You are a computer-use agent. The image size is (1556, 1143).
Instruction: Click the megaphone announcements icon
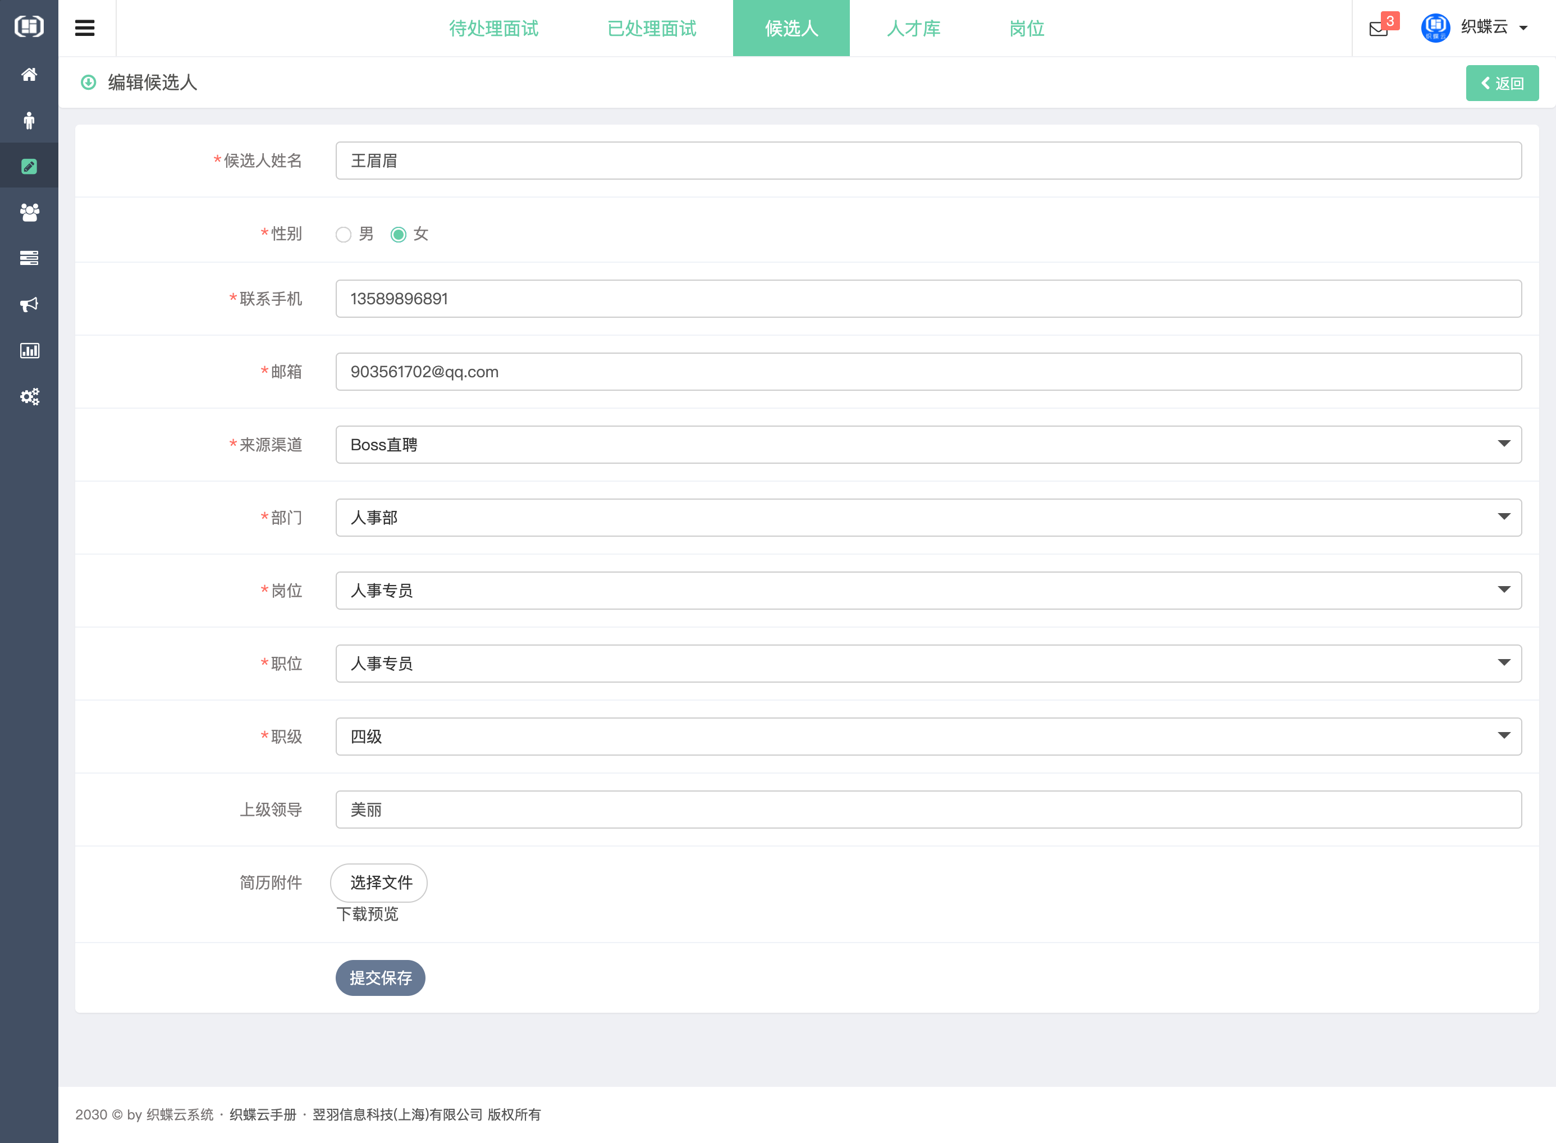[29, 304]
